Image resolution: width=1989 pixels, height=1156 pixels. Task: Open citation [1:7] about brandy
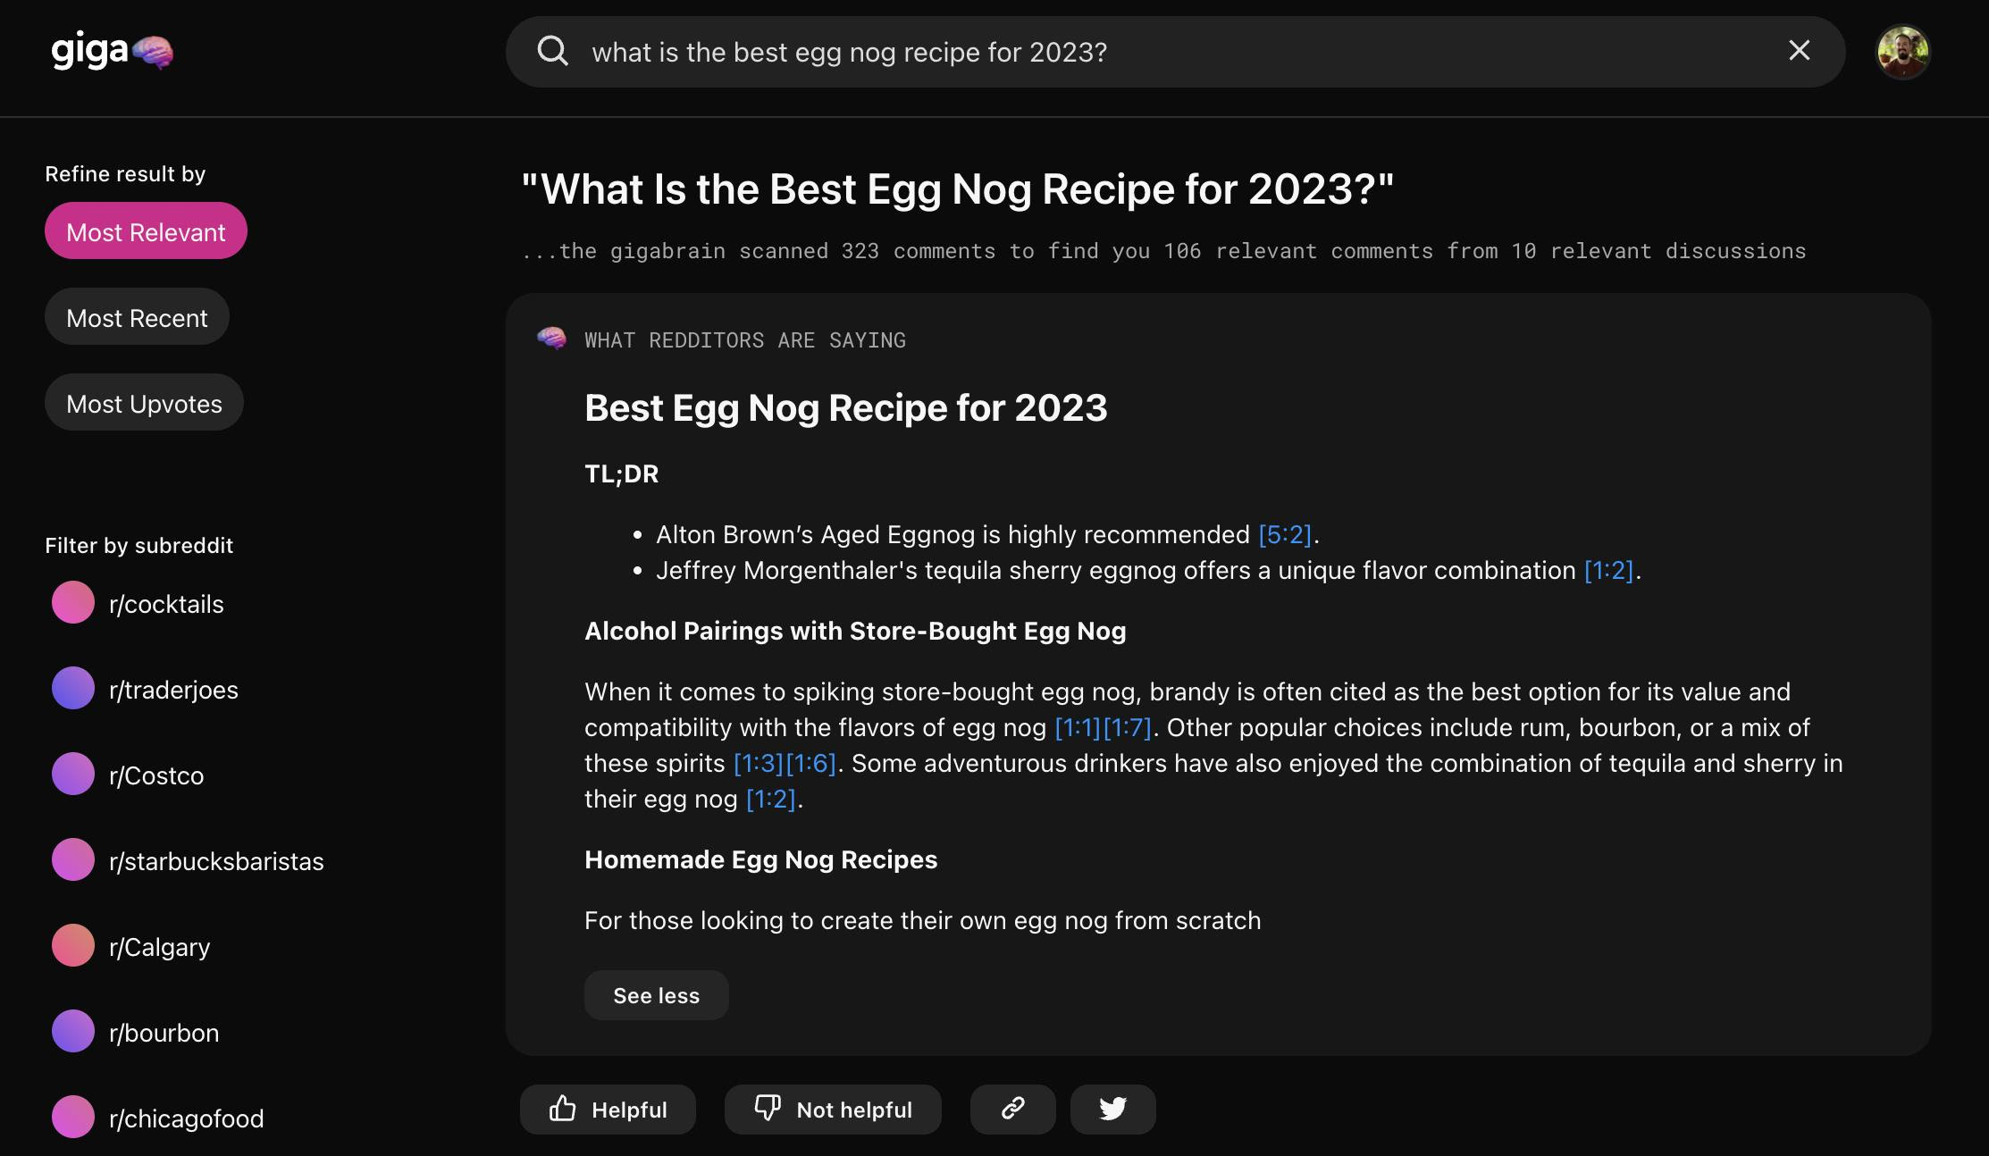pyautogui.click(x=1127, y=727)
